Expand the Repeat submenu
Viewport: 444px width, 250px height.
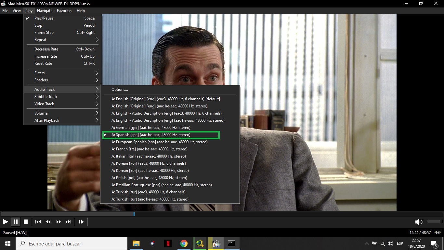pos(62,40)
